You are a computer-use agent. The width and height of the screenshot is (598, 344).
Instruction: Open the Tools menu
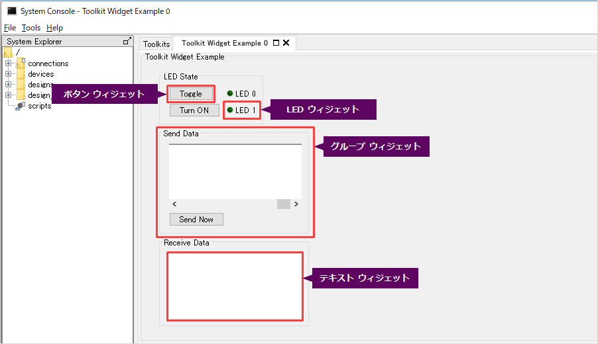pos(30,28)
